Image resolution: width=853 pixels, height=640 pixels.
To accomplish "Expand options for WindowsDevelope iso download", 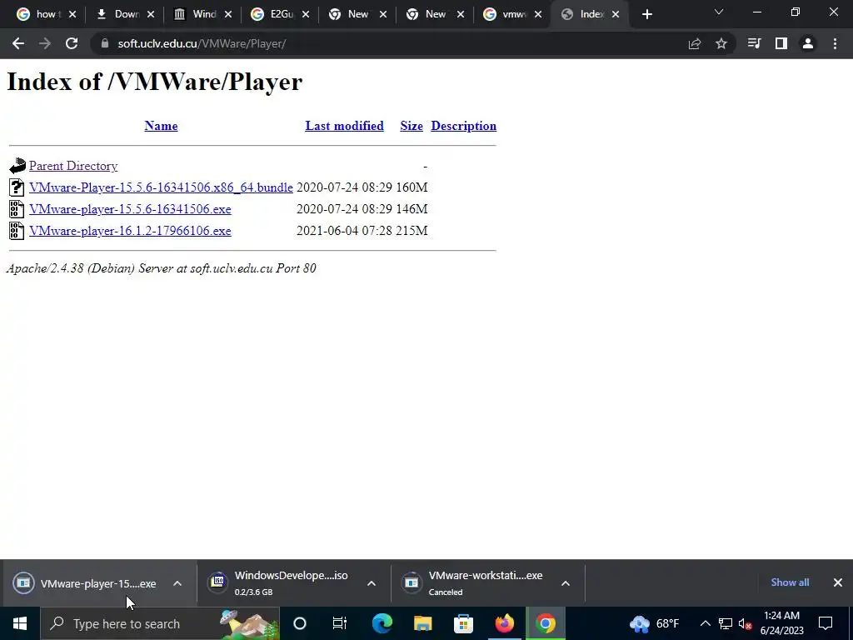I will [x=372, y=583].
